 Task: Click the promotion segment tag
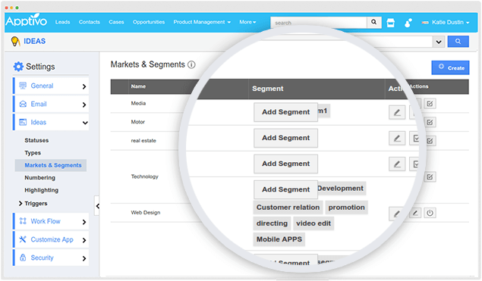point(346,208)
